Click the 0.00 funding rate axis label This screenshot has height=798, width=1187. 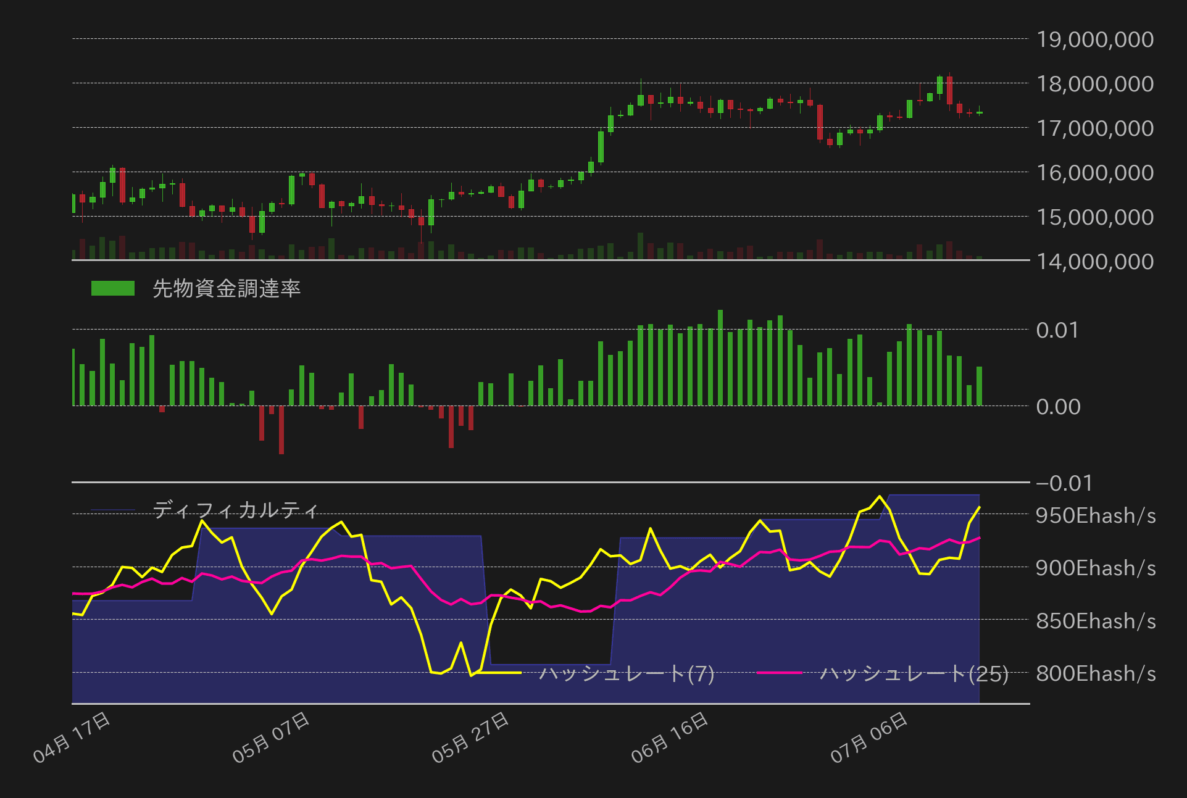(1058, 407)
